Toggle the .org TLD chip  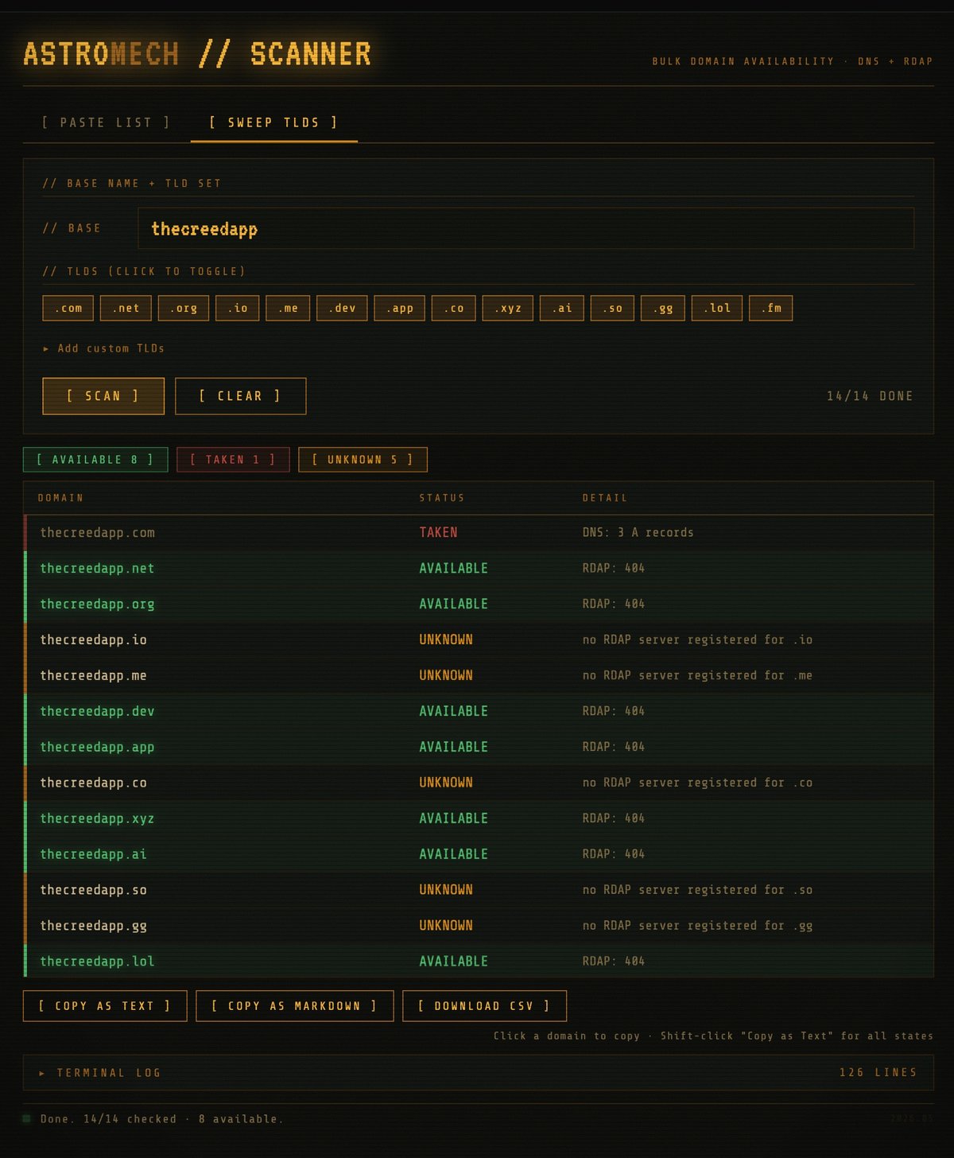tap(184, 309)
